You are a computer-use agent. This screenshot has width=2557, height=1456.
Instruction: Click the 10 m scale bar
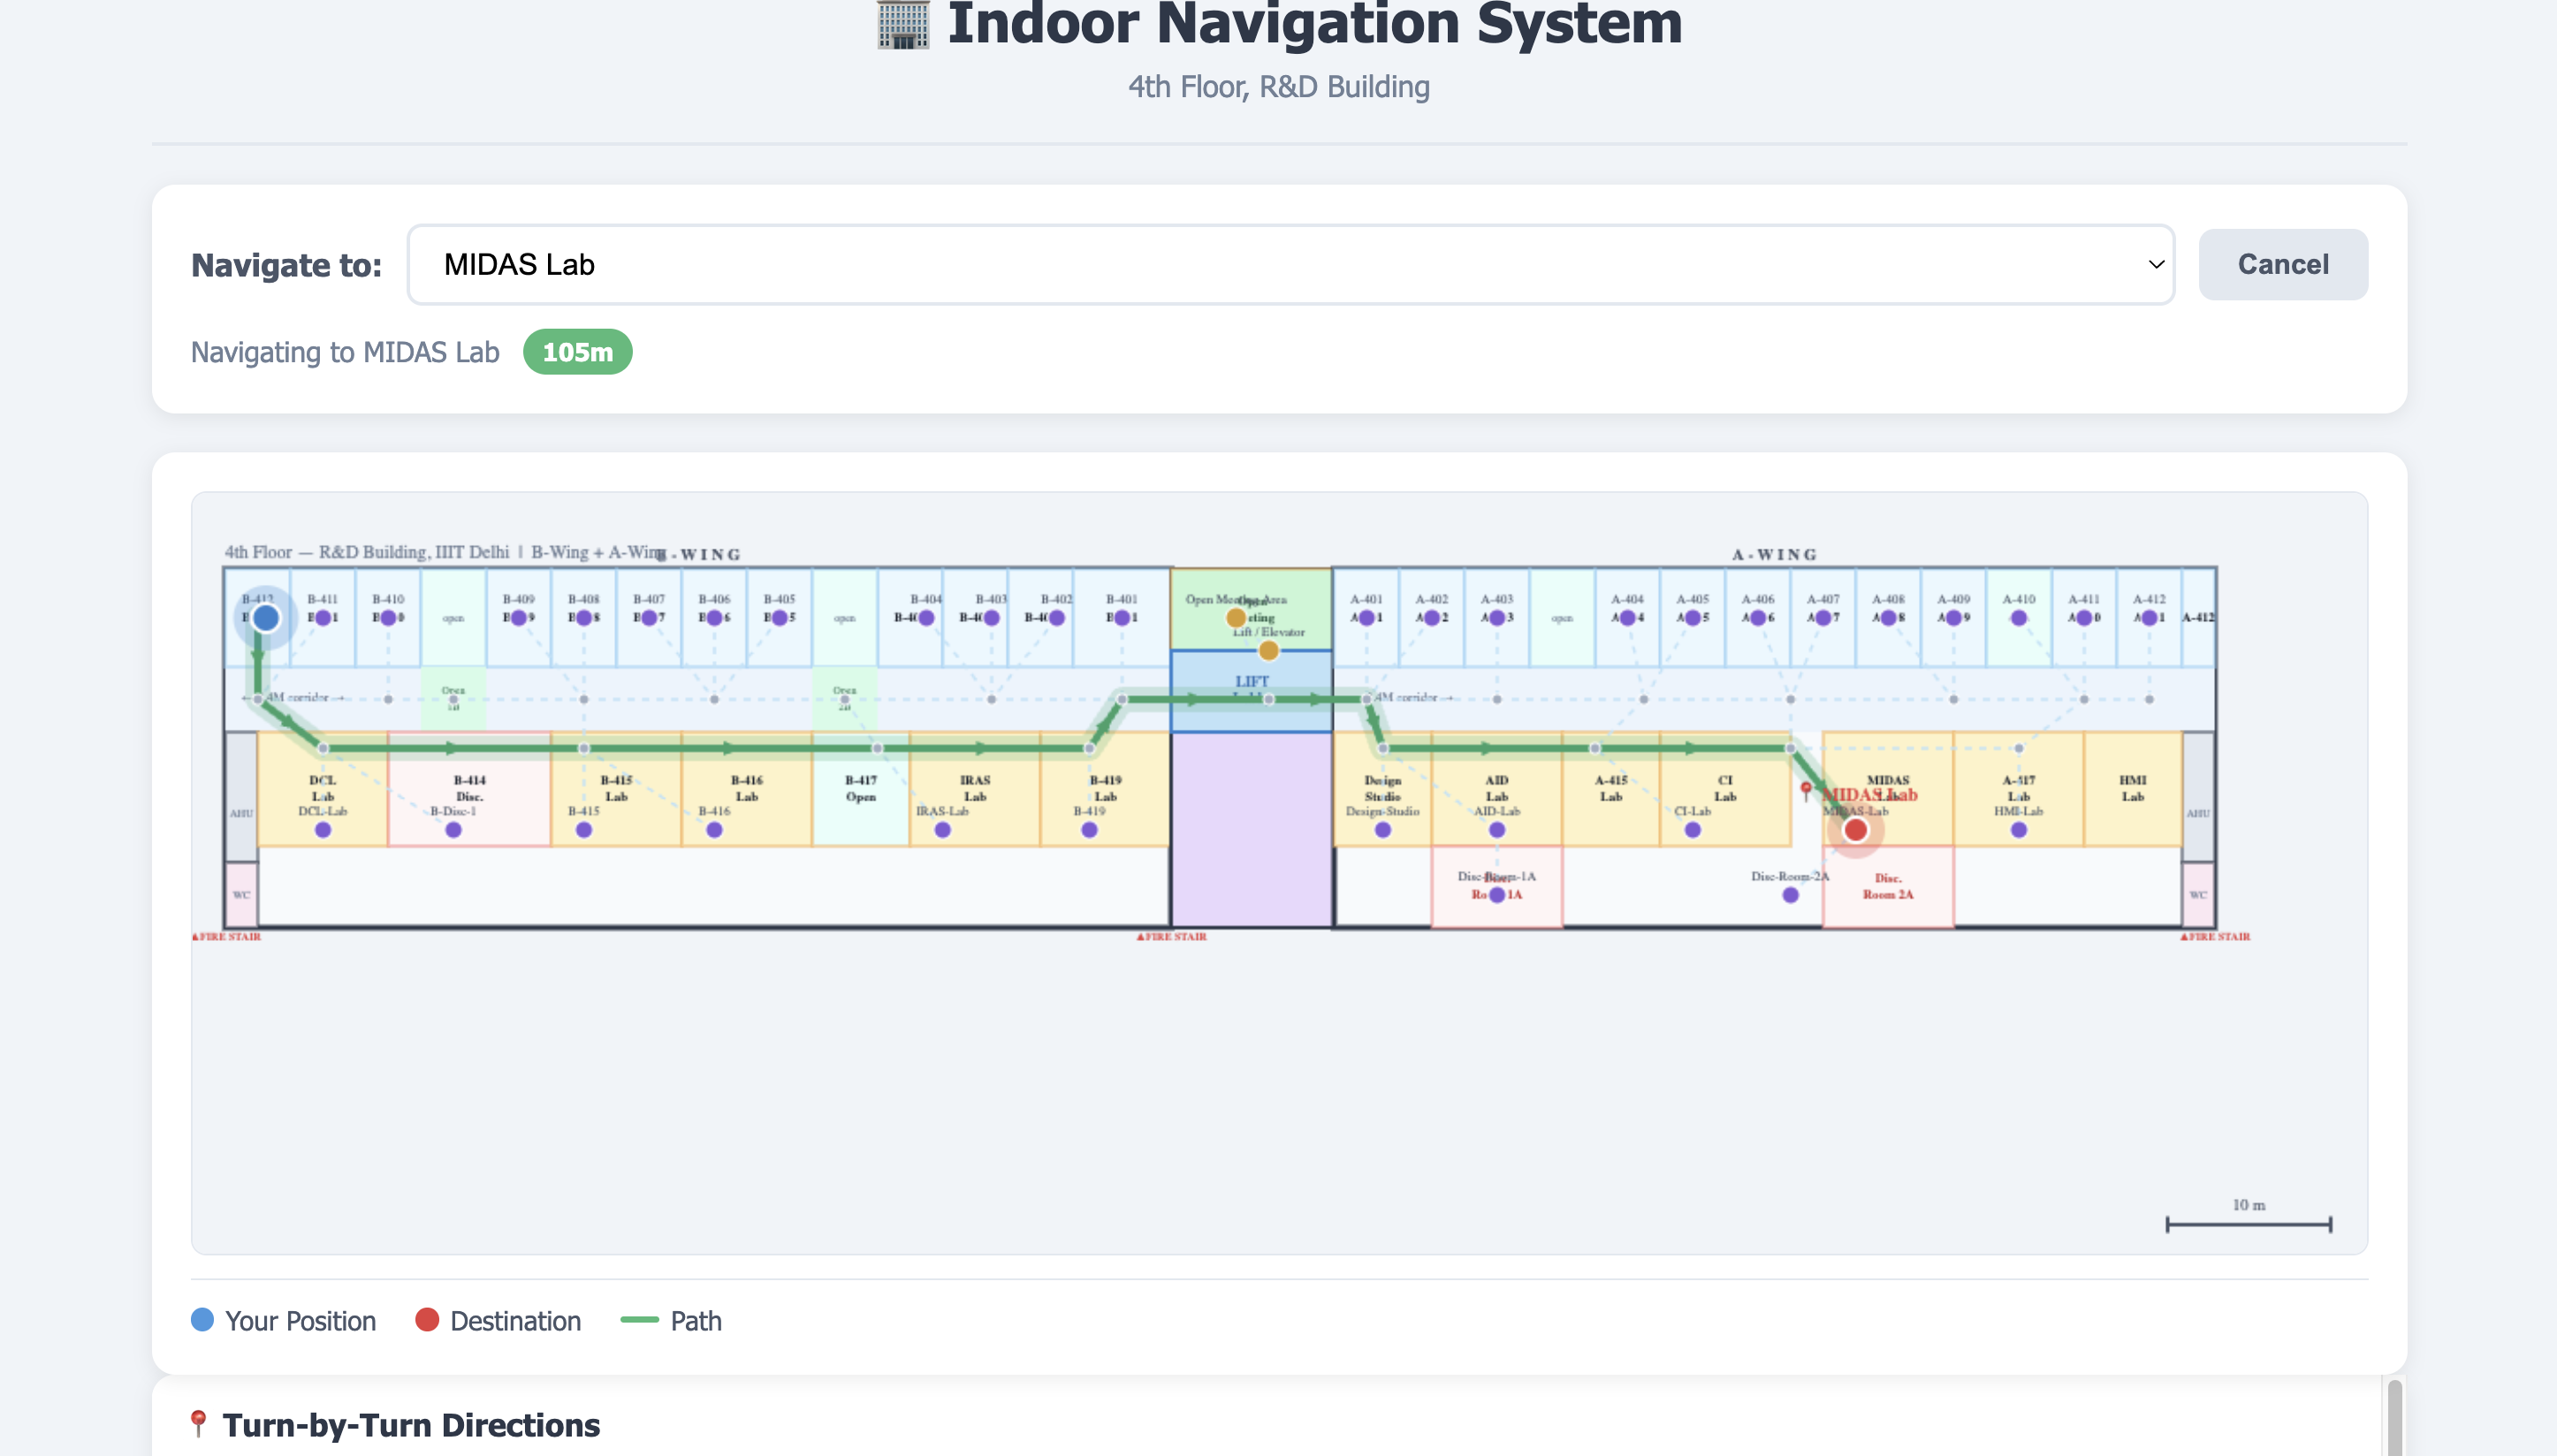(2249, 1224)
